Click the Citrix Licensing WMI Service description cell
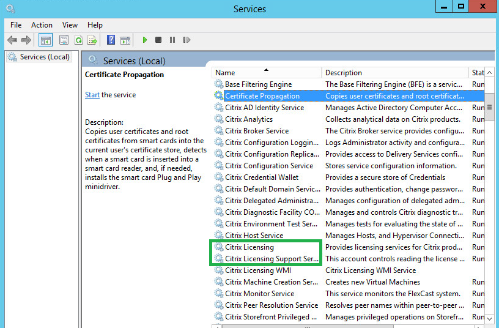This screenshot has height=328, width=499. [371, 270]
